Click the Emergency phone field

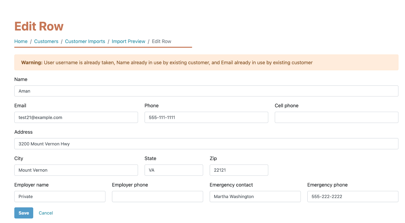coord(353,196)
